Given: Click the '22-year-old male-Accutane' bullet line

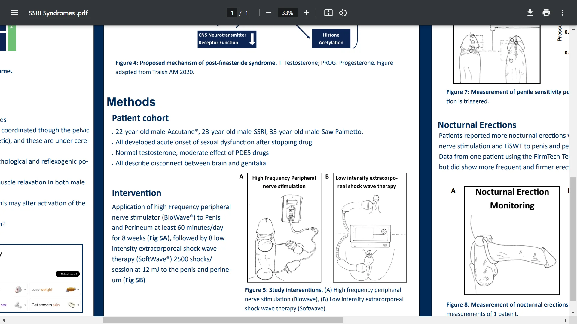Looking at the screenshot, I should [x=239, y=132].
